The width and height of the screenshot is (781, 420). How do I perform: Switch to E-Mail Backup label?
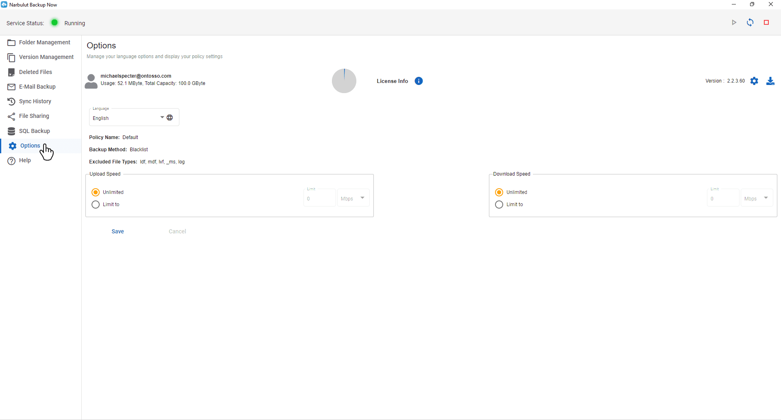[x=37, y=87]
